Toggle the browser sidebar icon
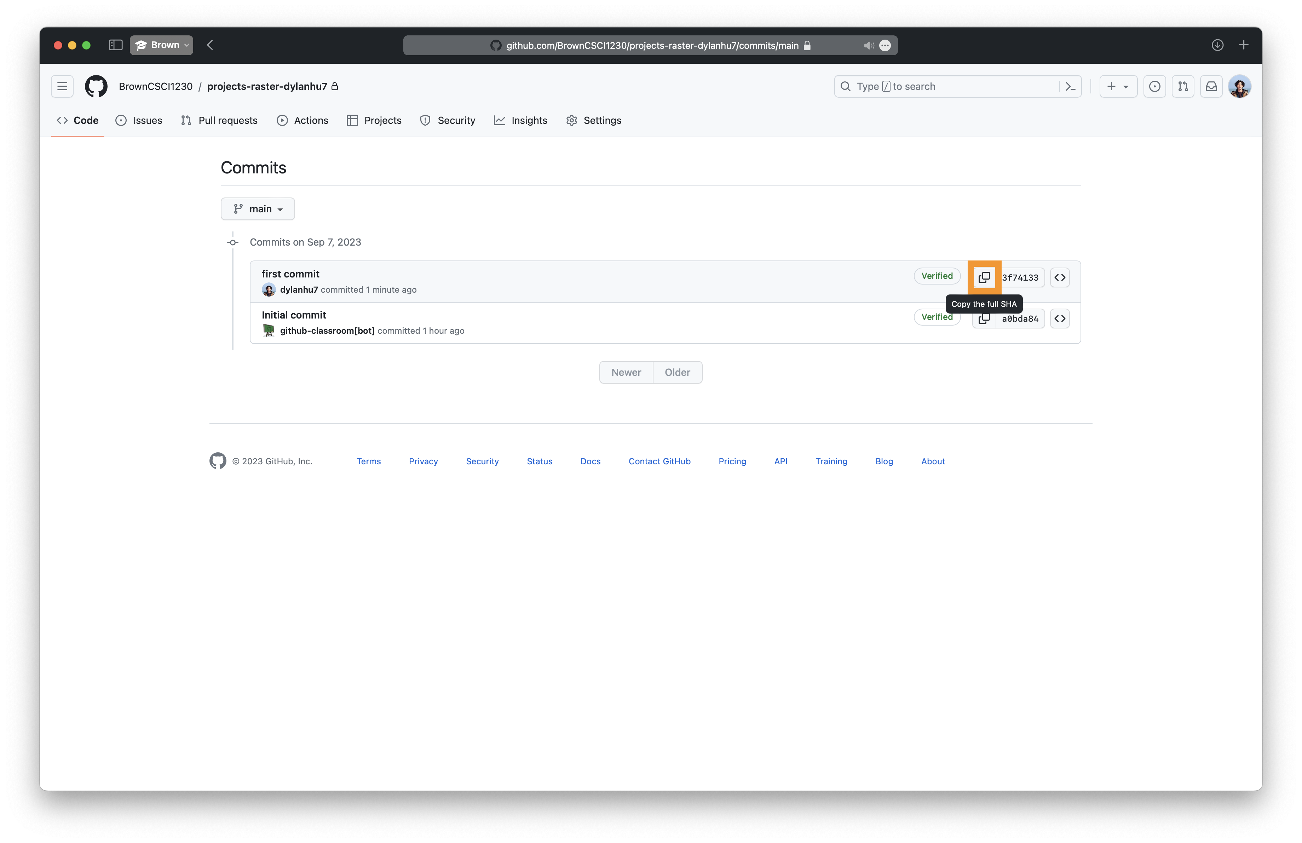The height and width of the screenshot is (843, 1302). coord(115,45)
